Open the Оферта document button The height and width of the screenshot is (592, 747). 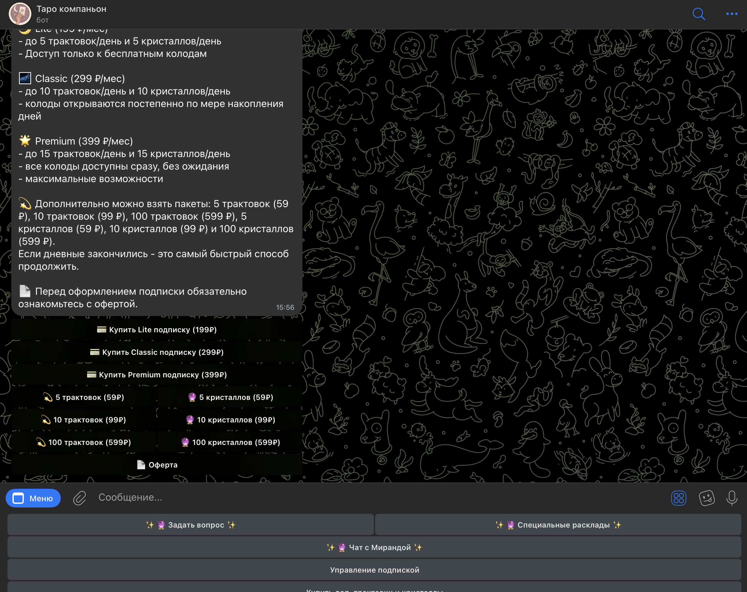pyautogui.click(x=157, y=465)
